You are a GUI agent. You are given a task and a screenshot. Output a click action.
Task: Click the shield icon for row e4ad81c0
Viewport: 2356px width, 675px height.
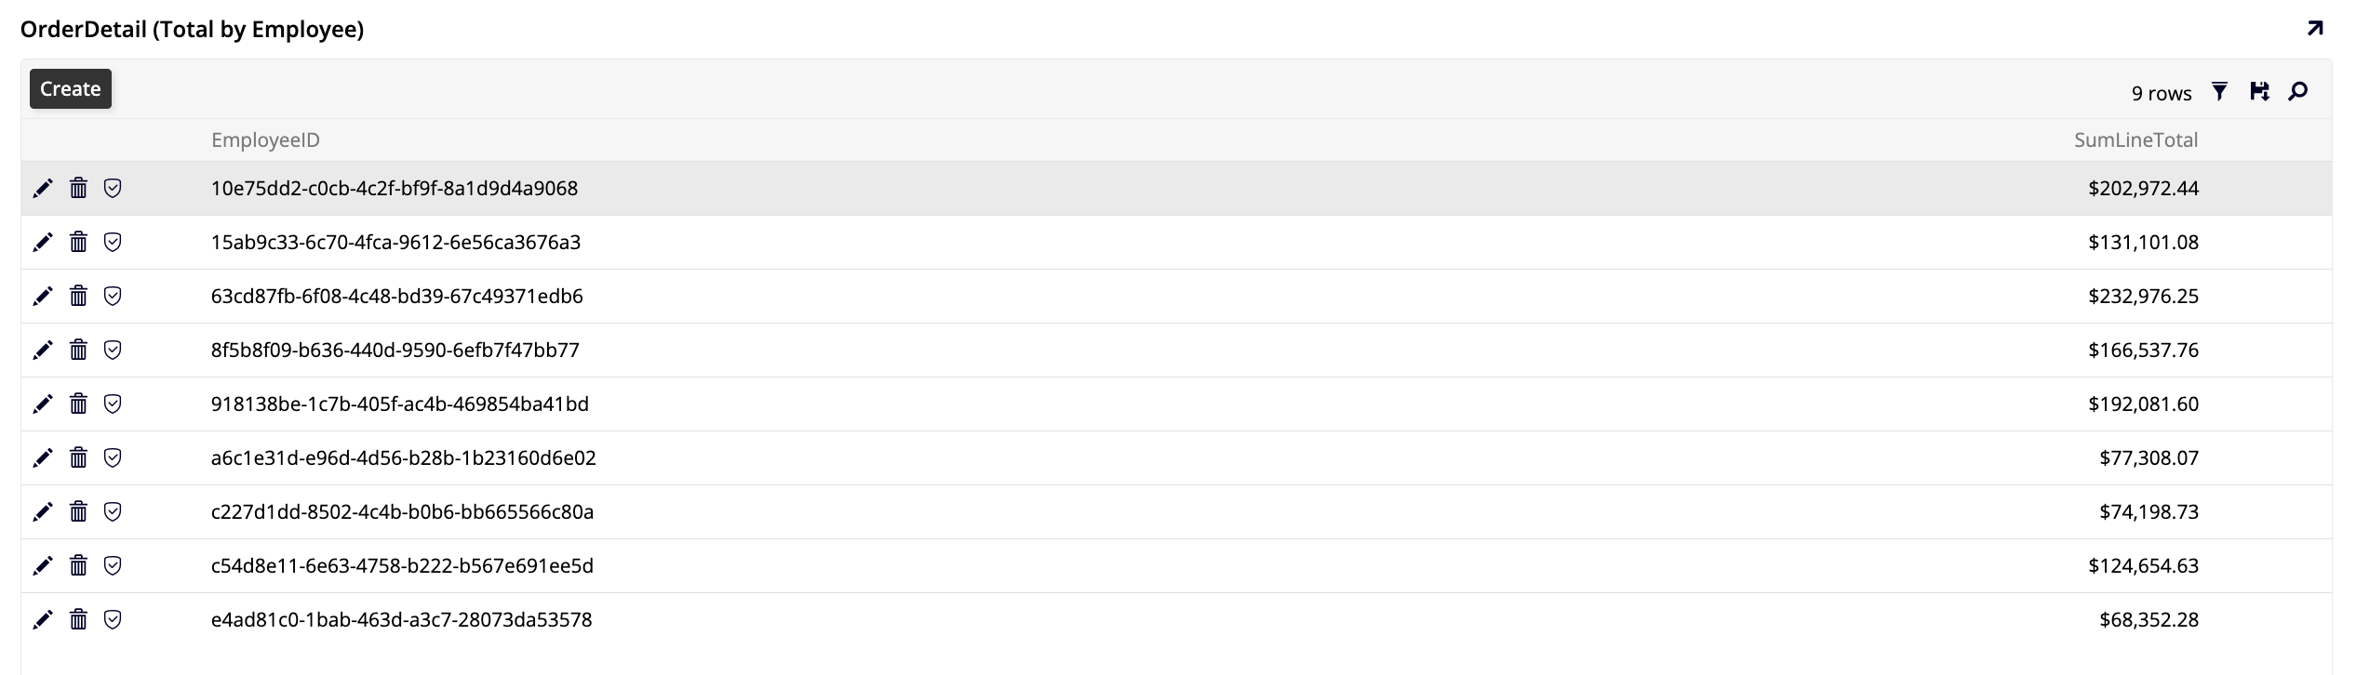(113, 620)
